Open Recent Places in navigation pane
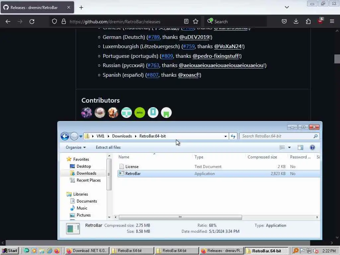This screenshot has height=255, width=340. coord(88,180)
